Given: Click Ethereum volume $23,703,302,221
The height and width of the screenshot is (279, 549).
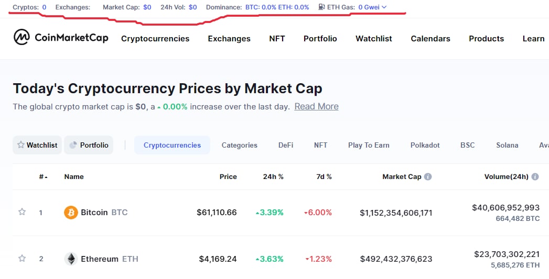Looking at the screenshot, I should pyautogui.click(x=507, y=254).
